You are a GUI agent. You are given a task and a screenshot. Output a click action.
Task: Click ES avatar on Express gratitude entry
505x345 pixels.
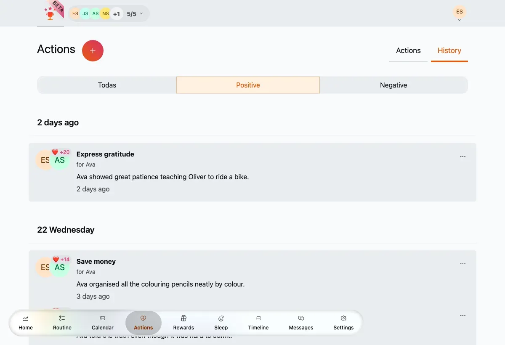pos(43,160)
